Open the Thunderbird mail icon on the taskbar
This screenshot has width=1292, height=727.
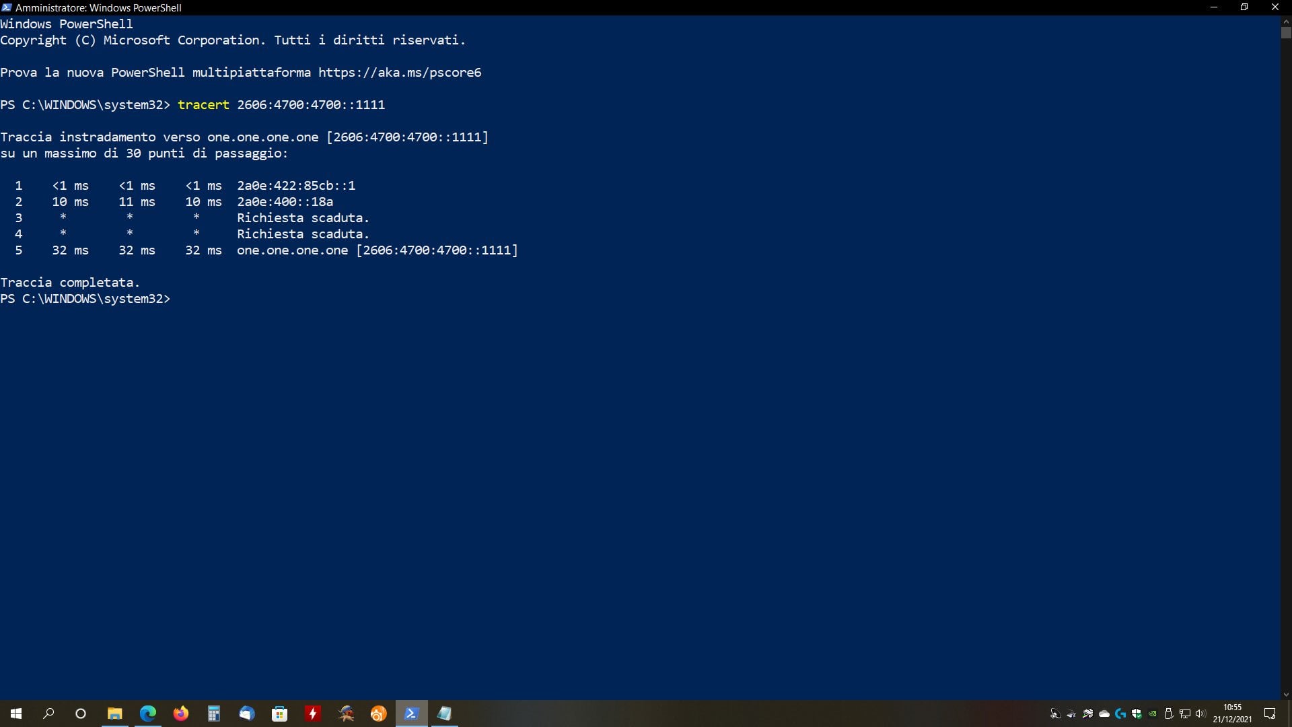(x=246, y=714)
